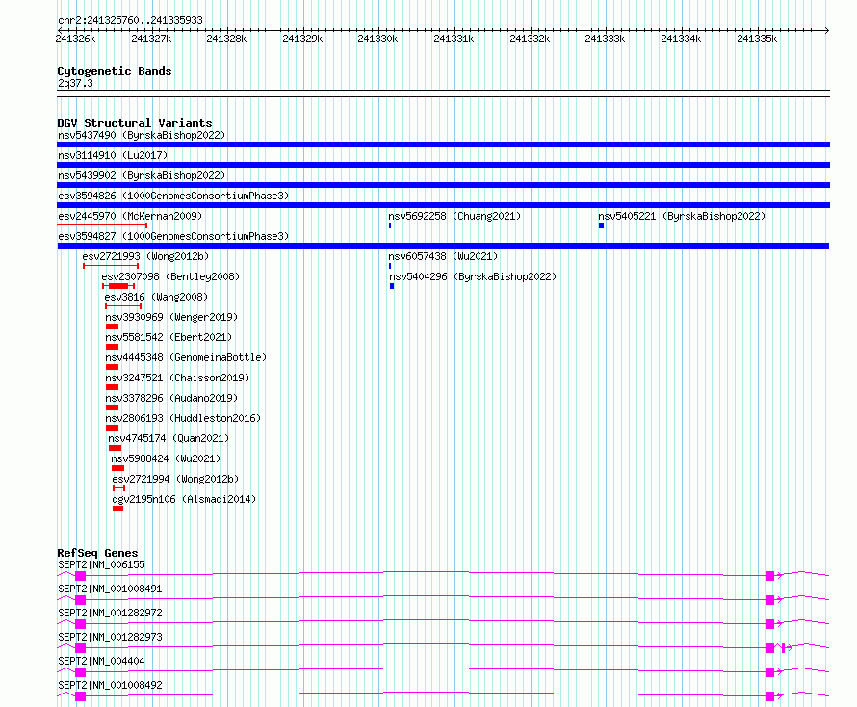Click the right exon box of SEPT2|NM_001282973

[770, 648]
